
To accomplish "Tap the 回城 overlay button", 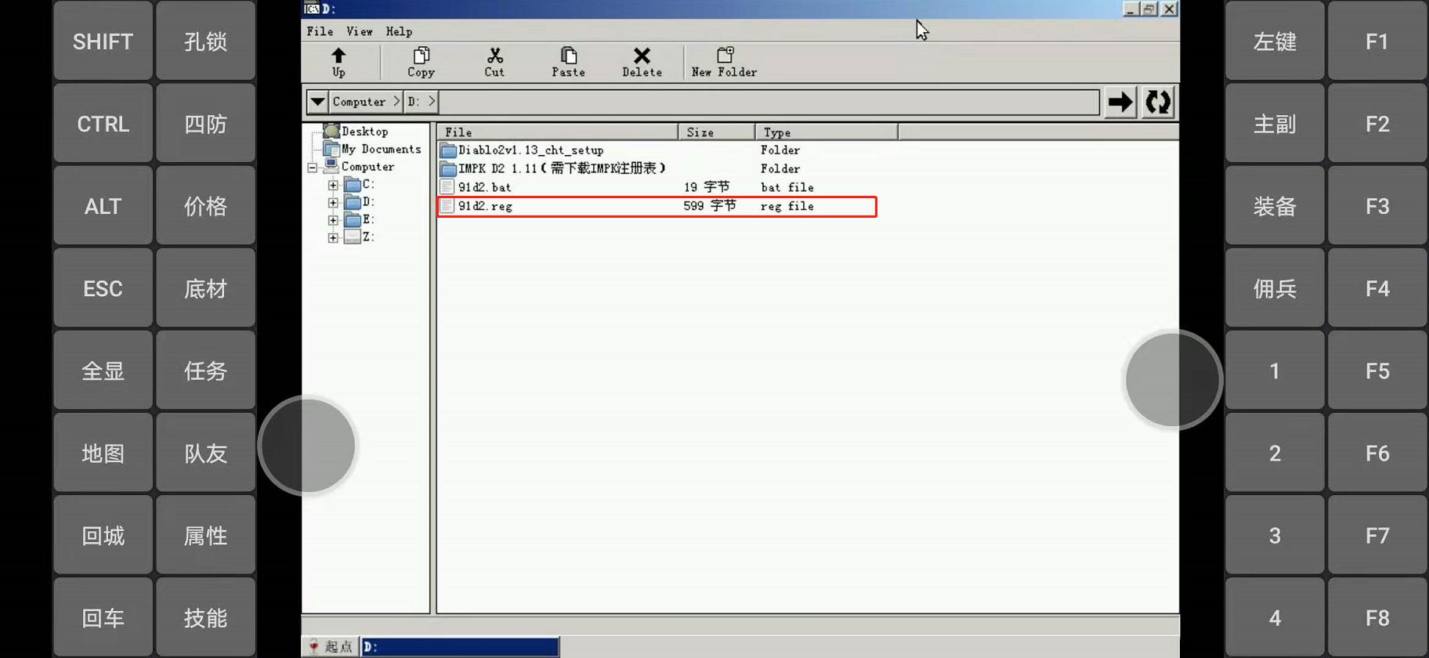I will coord(103,536).
